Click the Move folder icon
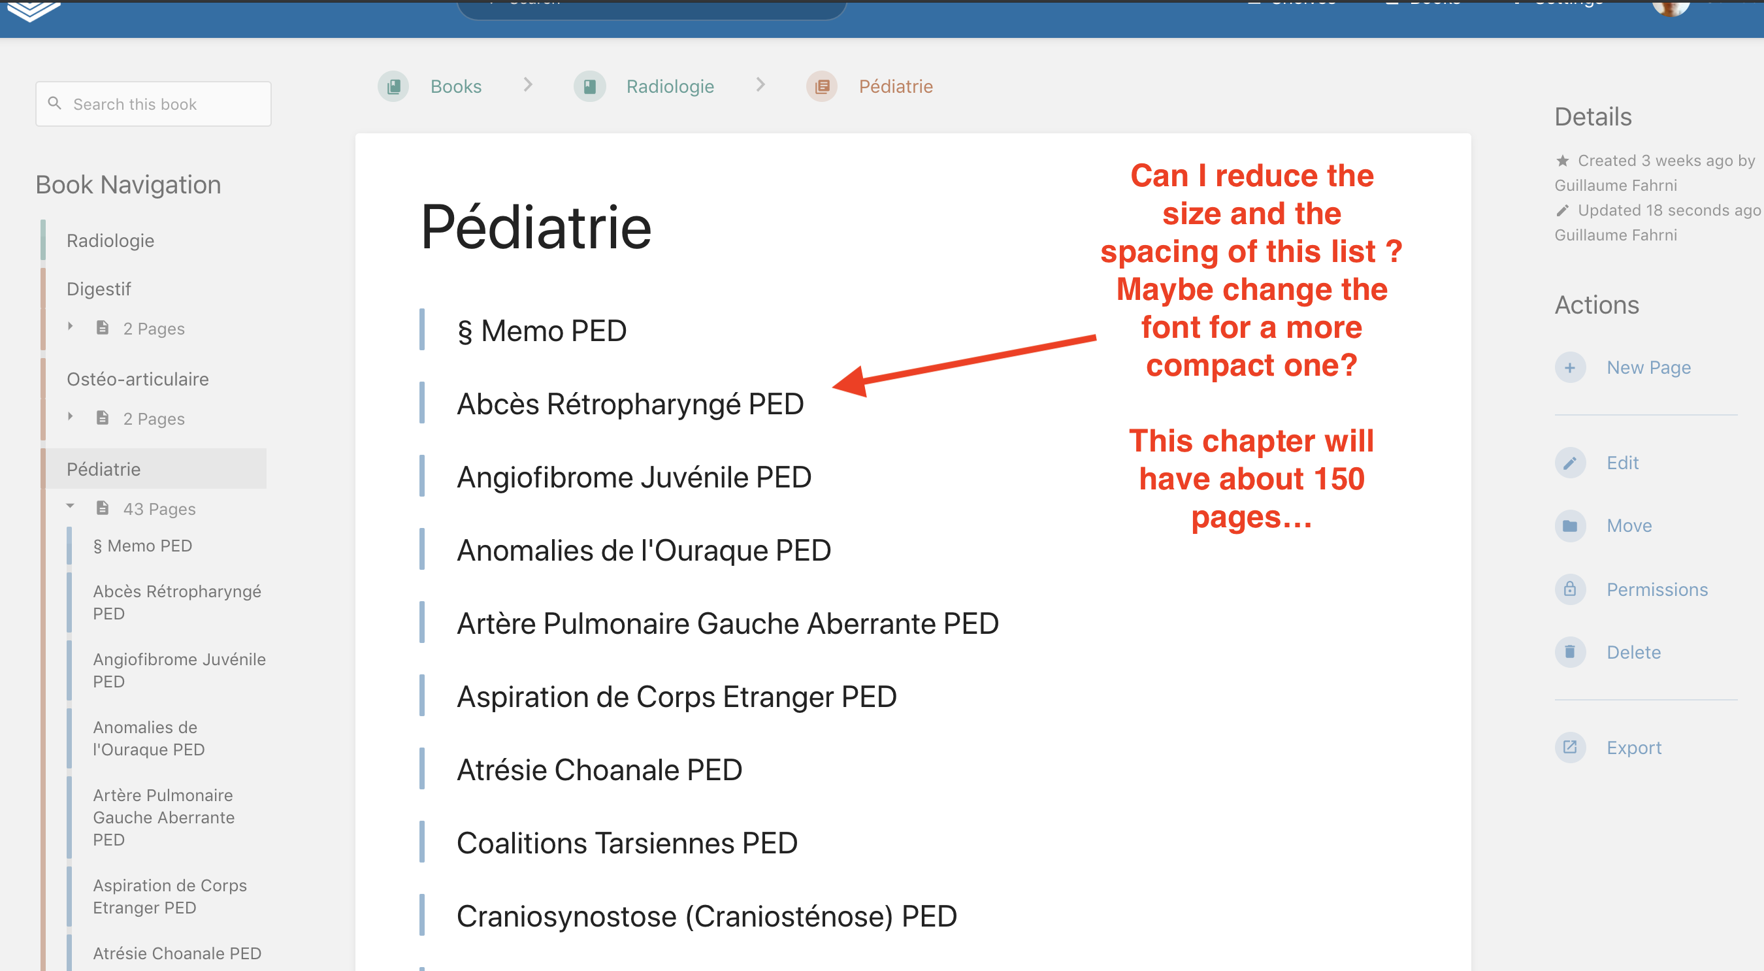Screen dimensions: 1764x971 point(1570,525)
